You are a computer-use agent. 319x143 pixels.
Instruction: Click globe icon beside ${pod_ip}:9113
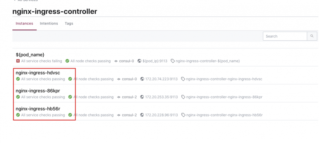[139, 61]
